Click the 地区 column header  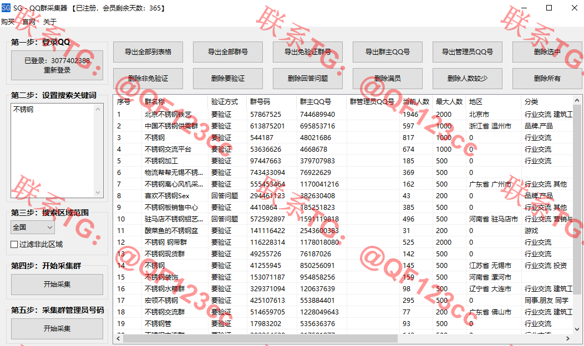pyautogui.click(x=494, y=101)
